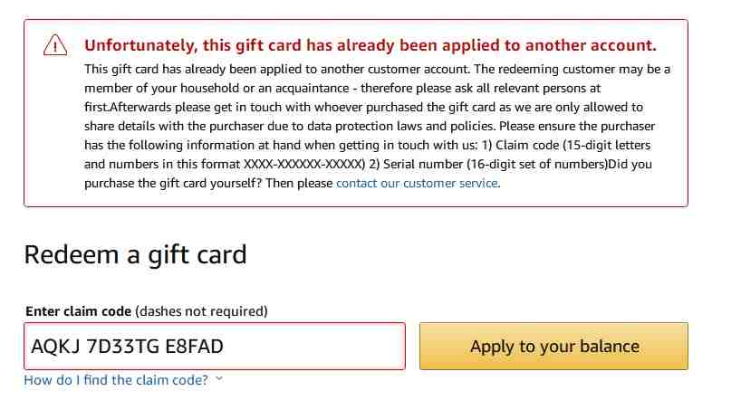Image resolution: width=741 pixels, height=400 pixels.
Task: Place cursor on "AQKJ" in the claim code
Action: click(54, 347)
